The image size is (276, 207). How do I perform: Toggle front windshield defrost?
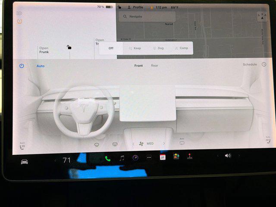(97, 145)
